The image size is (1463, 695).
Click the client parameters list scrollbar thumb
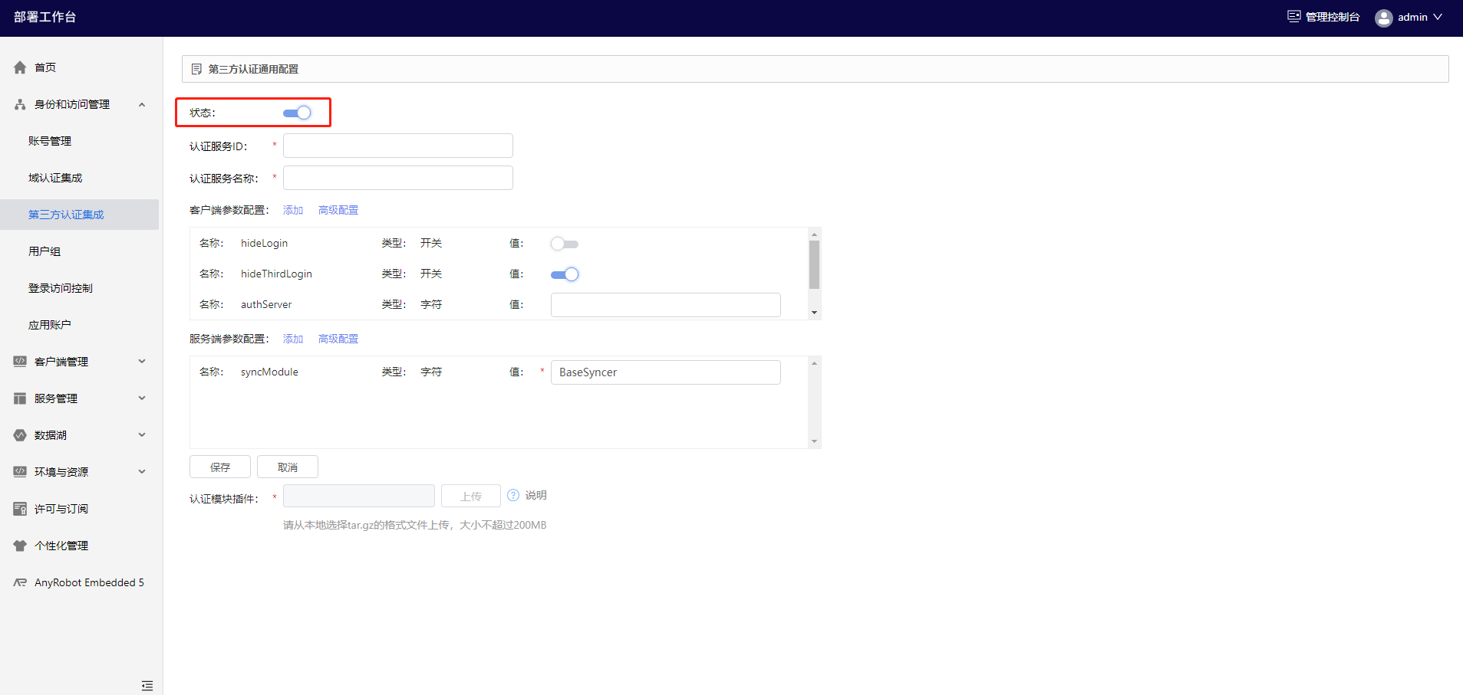(x=814, y=264)
